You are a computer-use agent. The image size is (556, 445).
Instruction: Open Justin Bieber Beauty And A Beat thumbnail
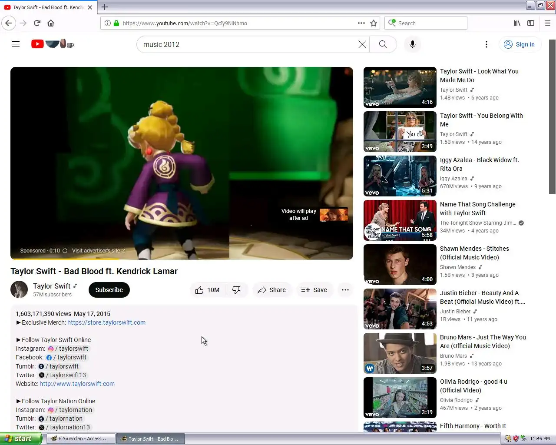coord(400,309)
